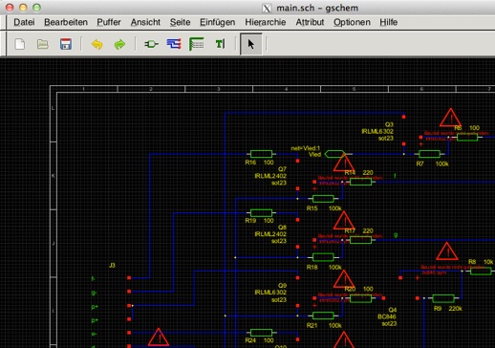The image size is (495, 348).
Task: Click the warning triangle above R6
Action: pos(450,118)
